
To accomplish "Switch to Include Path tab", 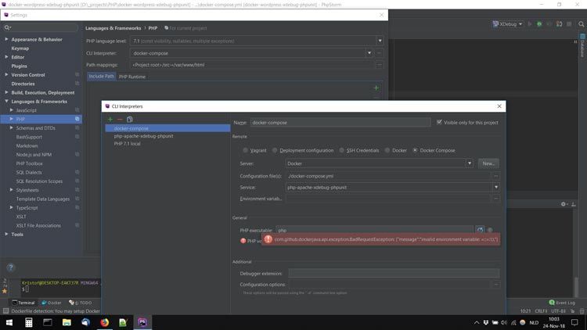I will pyautogui.click(x=102, y=77).
